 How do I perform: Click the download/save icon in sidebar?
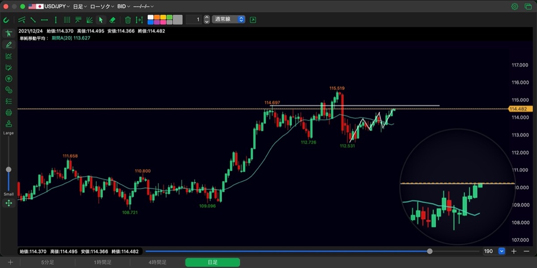[x=9, y=123]
